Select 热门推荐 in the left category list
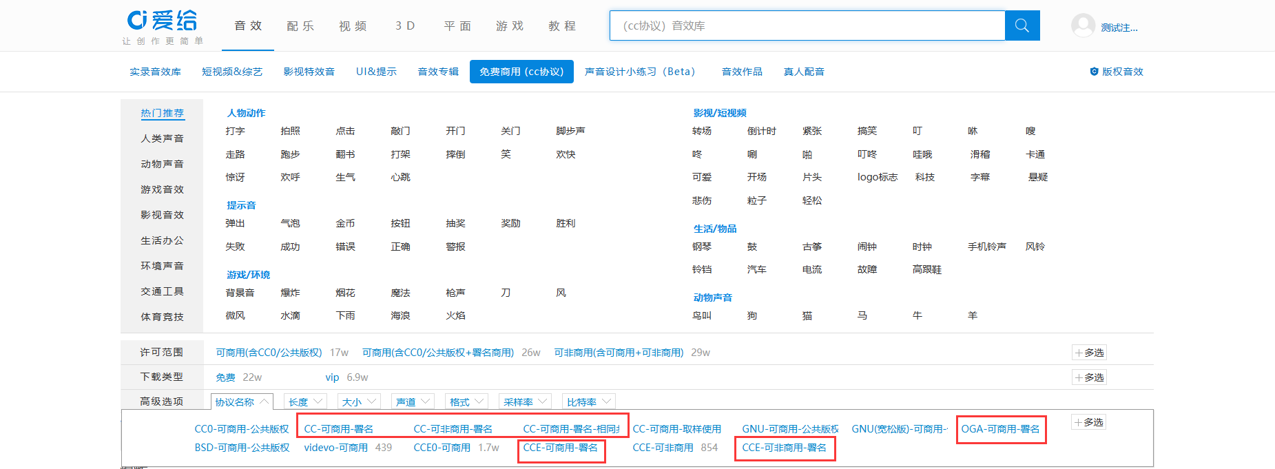This screenshot has height=469, width=1275. click(x=163, y=113)
